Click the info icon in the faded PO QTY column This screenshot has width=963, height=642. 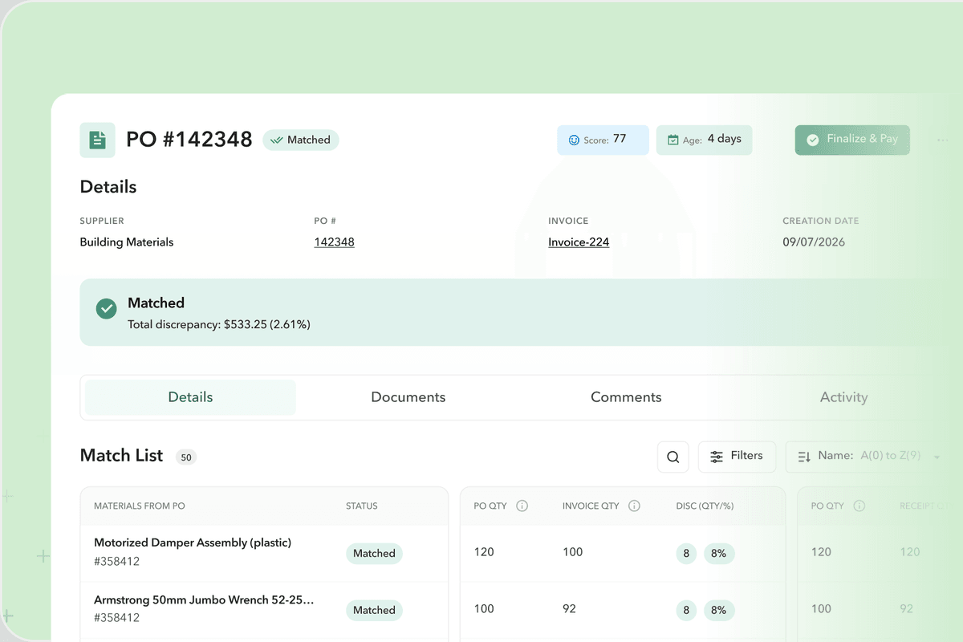(x=859, y=506)
